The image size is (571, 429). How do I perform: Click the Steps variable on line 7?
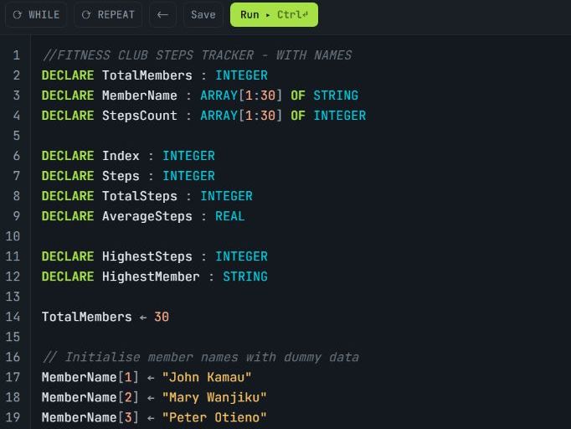pos(121,176)
